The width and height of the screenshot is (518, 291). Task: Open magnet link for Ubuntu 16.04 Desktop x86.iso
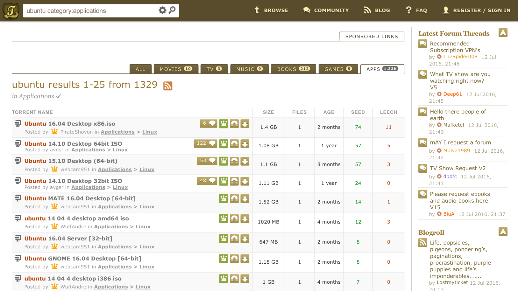[x=234, y=124]
